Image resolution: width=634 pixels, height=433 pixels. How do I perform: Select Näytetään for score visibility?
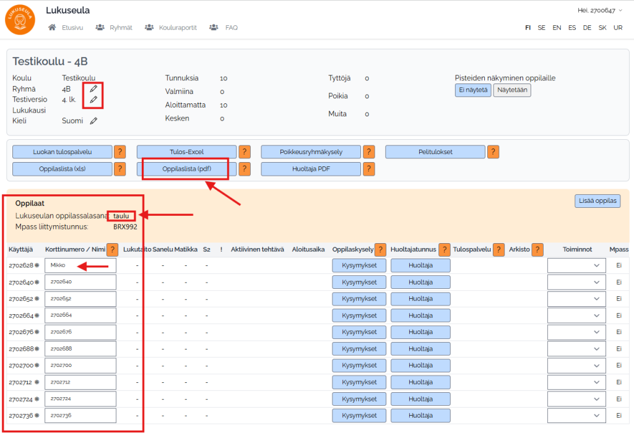(x=512, y=90)
